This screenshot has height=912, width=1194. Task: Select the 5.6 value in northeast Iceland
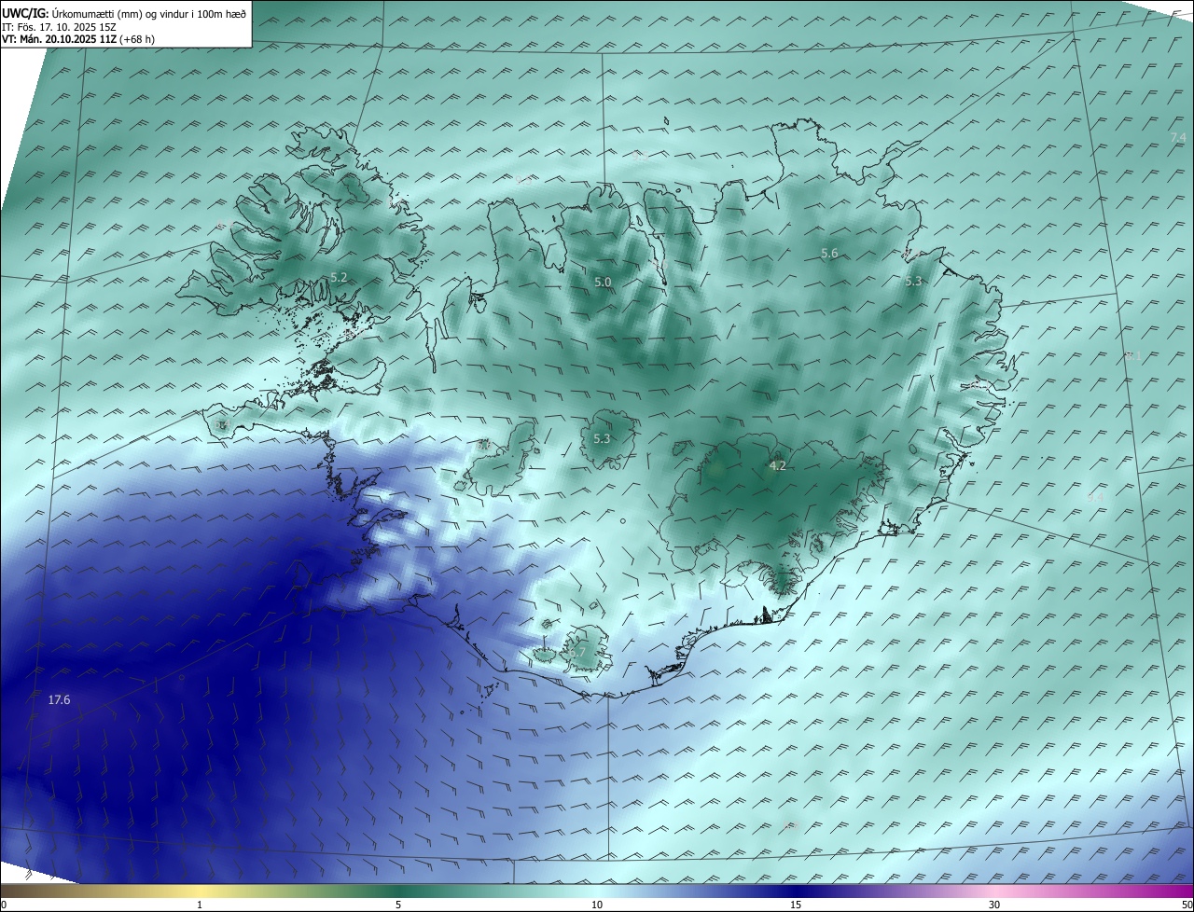point(829,254)
